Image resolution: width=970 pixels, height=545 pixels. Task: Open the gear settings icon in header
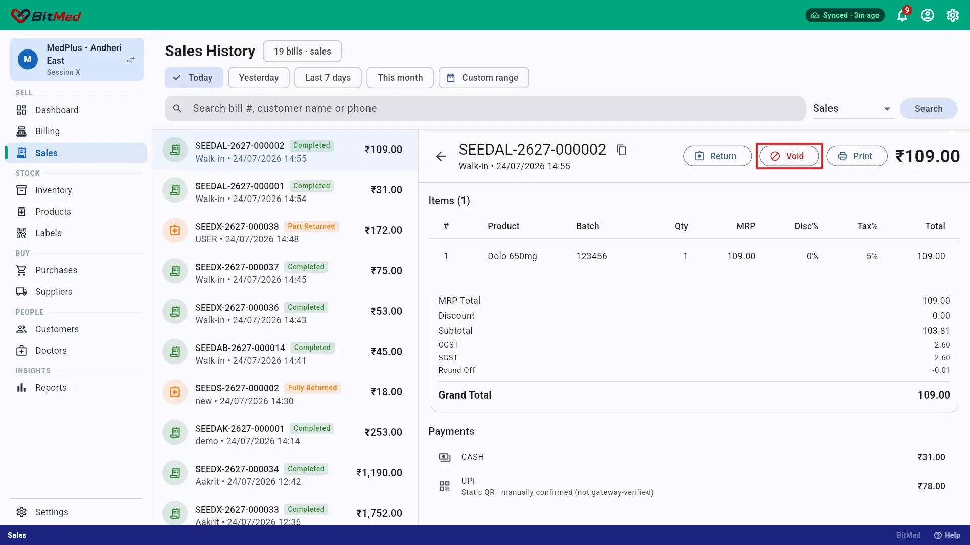(x=953, y=15)
